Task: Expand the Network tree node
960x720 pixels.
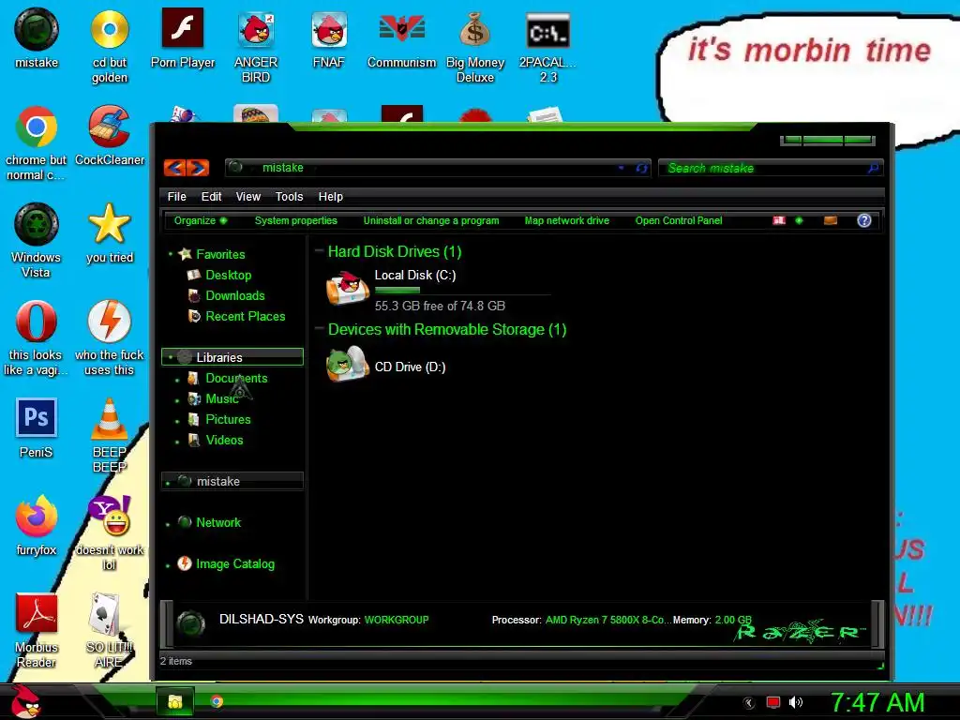Action: pyautogui.click(x=168, y=524)
